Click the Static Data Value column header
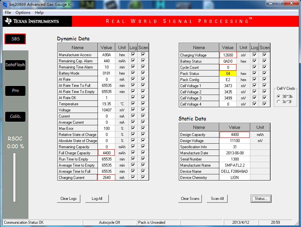Viewport: 301px width, 227px height. pyautogui.click(x=234, y=128)
